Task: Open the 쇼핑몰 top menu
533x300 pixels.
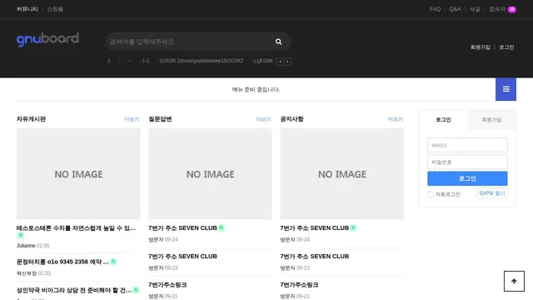Action: tap(55, 9)
